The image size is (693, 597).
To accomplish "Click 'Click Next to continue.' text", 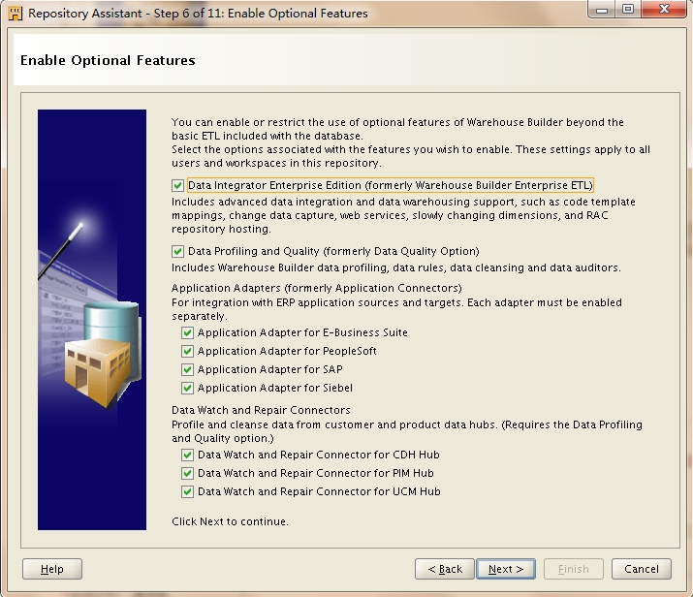I will click(x=230, y=521).
